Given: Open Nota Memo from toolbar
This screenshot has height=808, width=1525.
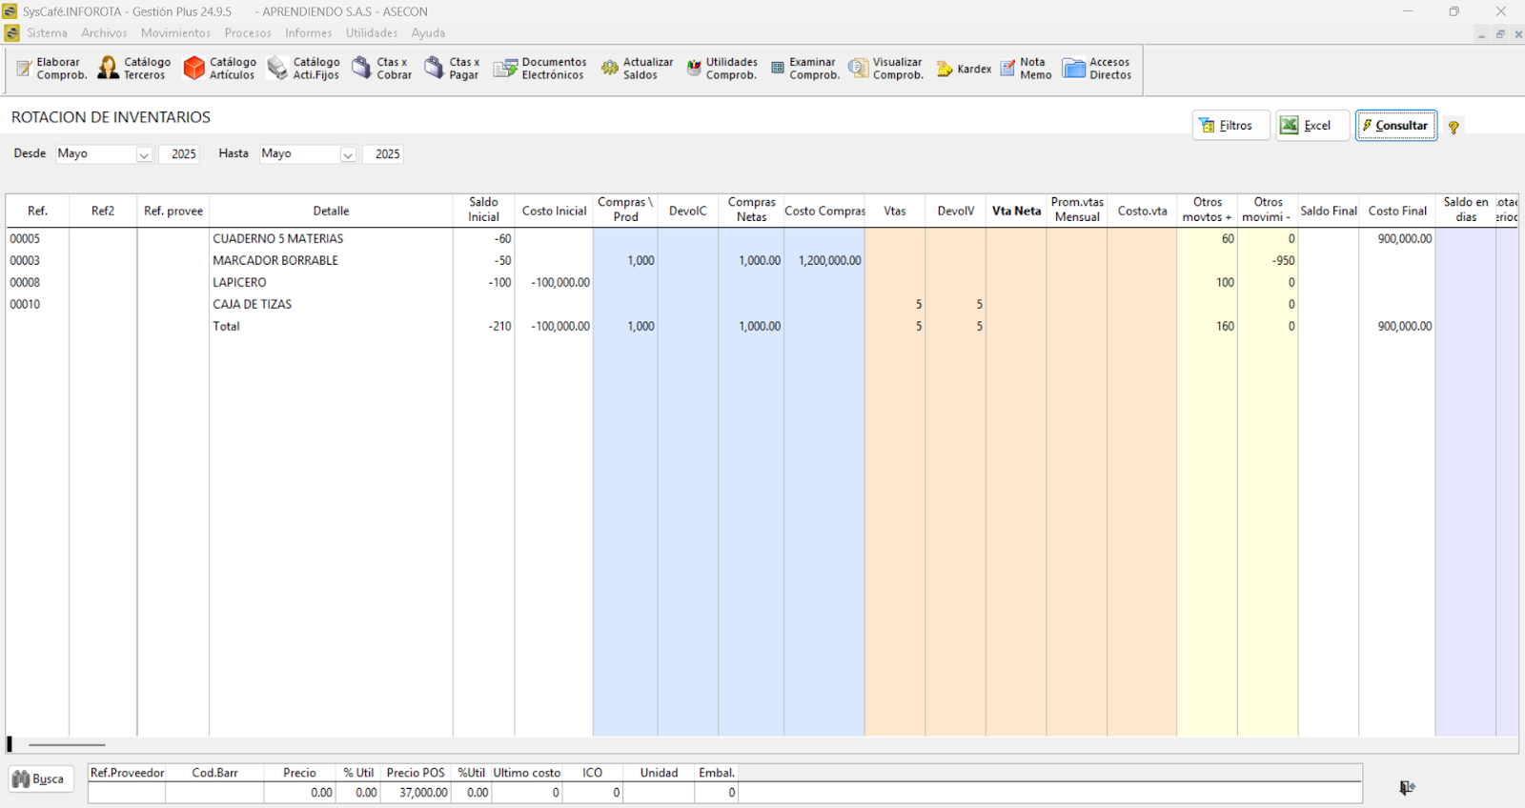Looking at the screenshot, I should click(1008, 69).
